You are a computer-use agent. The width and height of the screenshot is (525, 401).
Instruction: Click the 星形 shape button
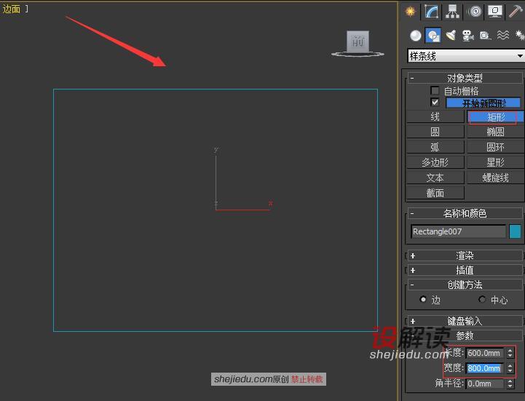[495, 162]
